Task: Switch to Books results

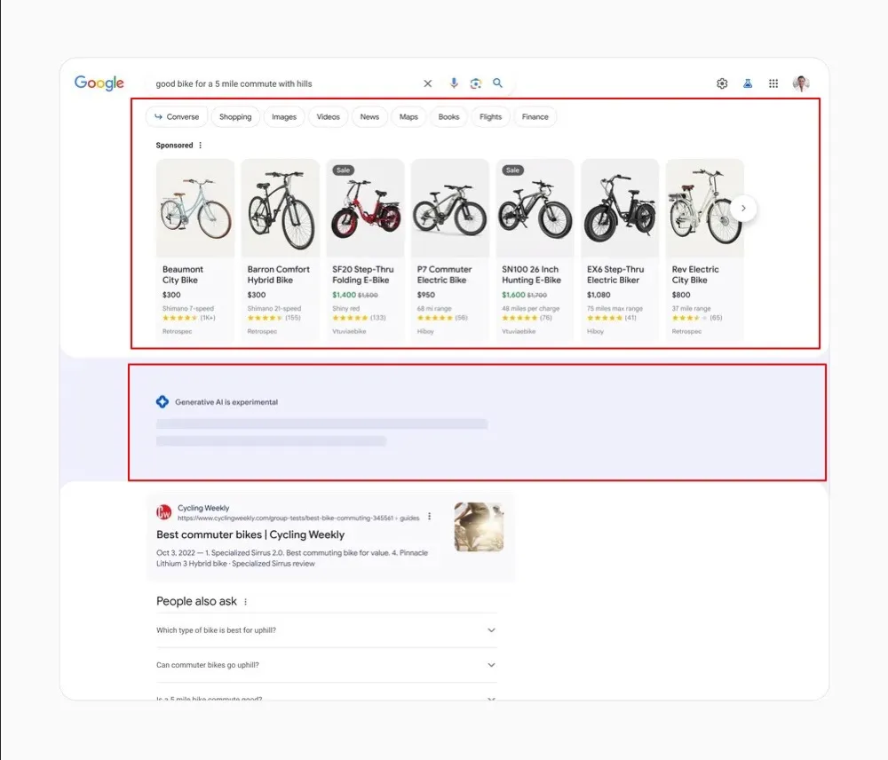Action: (x=448, y=116)
